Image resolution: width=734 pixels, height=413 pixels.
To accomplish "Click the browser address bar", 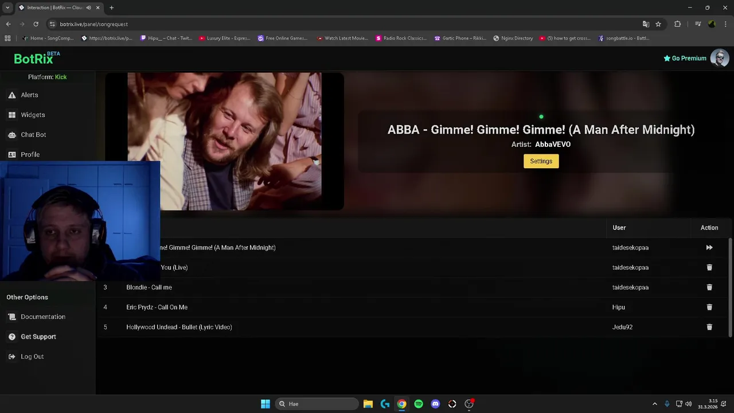I will [x=344, y=24].
